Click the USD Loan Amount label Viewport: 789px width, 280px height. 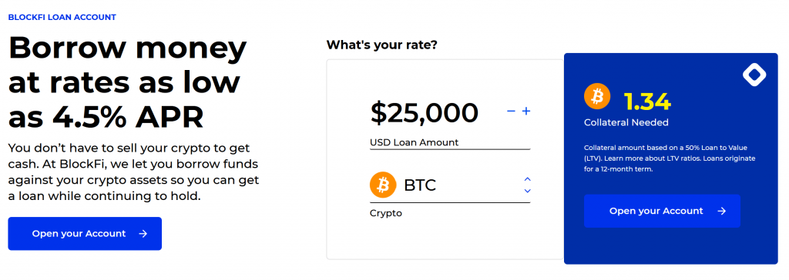[x=414, y=142]
